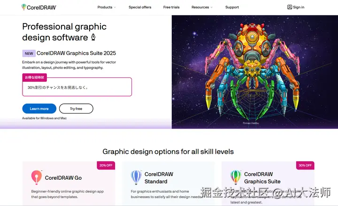Open the CorelDRAW Graphics Suite card title
The width and height of the screenshot is (338, 206).
[262, 178]
